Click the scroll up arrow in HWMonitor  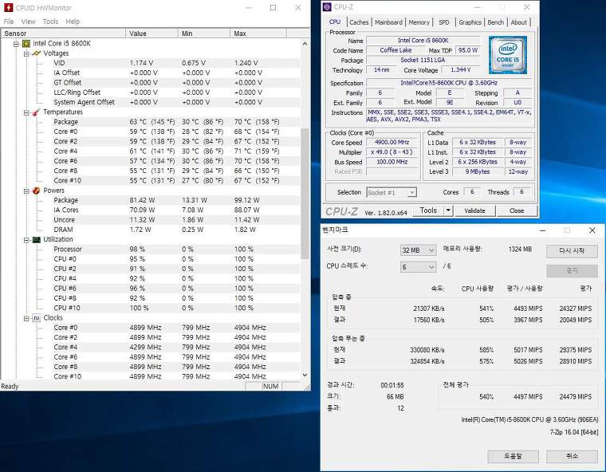tap(305, 44)
